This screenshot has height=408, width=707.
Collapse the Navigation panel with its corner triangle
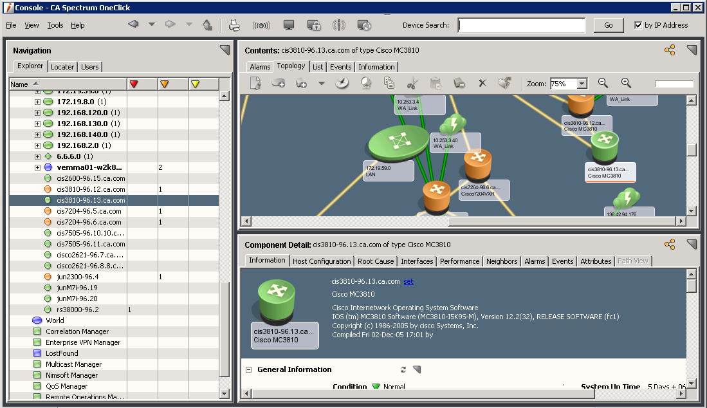[x=225, y=50]
